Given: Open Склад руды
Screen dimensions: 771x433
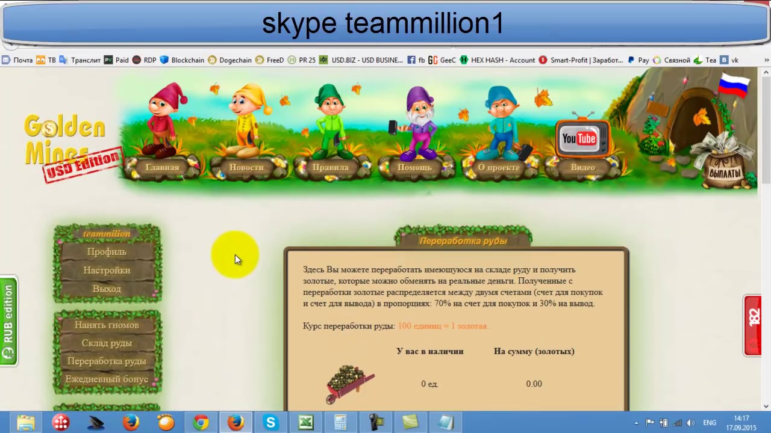Looking at the screenshot, I should click(107, 343).
